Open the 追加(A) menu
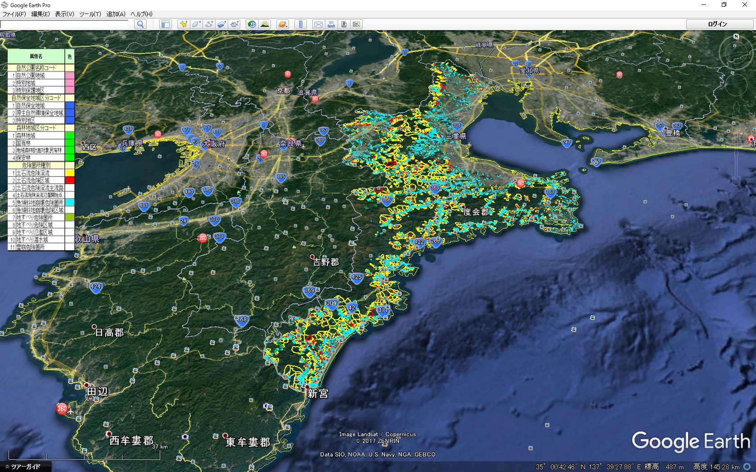756x472 pixels. tap(116, 14)
